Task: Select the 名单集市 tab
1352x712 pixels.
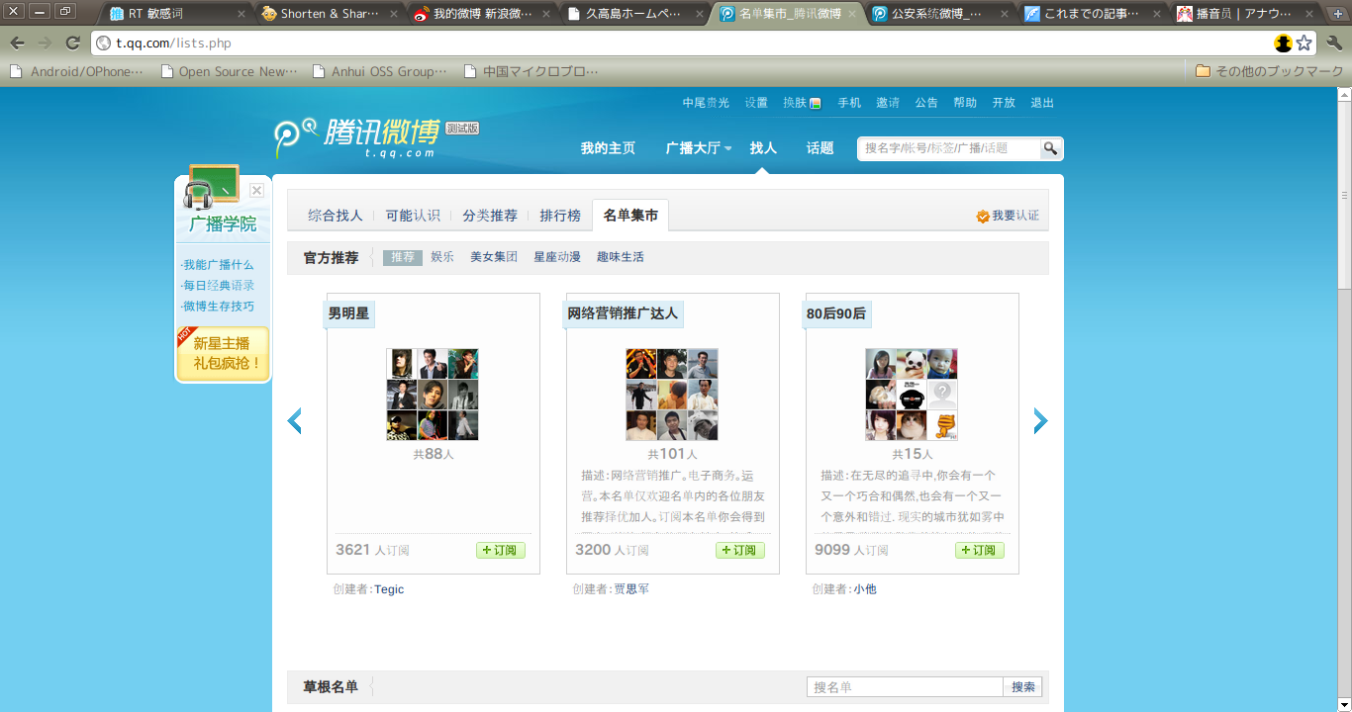Action: (x=630, y=216)
